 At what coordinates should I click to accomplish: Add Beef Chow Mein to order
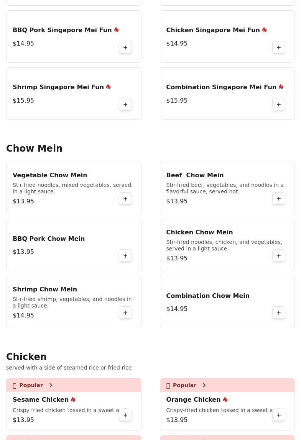(279, 199)
